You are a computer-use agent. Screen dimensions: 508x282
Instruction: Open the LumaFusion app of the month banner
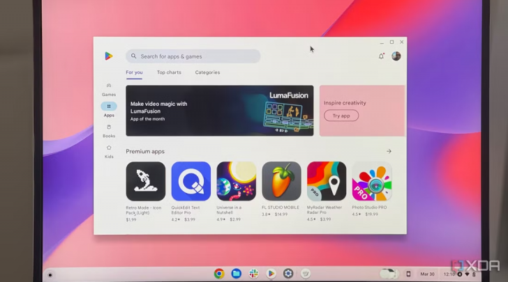click(220, 111)
